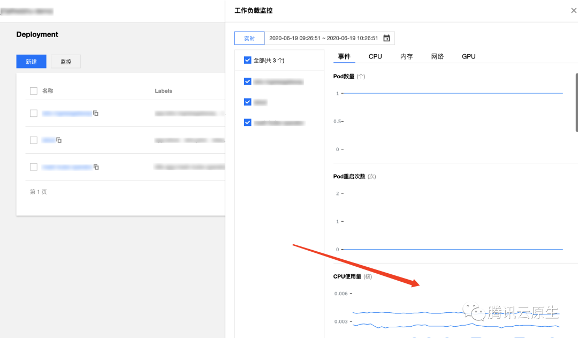The image size is (578, 338).
Task: Open the calendar date picker icon
Action: [x=386, y=38]
